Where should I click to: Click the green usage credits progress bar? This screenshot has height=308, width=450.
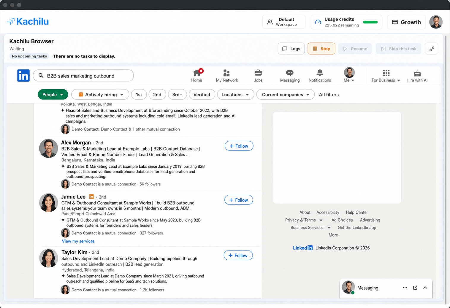370,22
